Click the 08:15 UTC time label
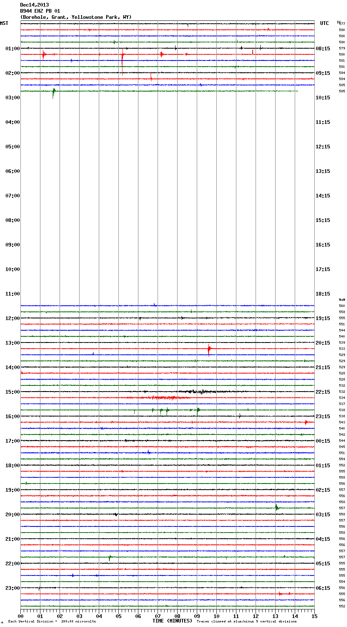Screen dimensions: 347x627 click(323, 49)
